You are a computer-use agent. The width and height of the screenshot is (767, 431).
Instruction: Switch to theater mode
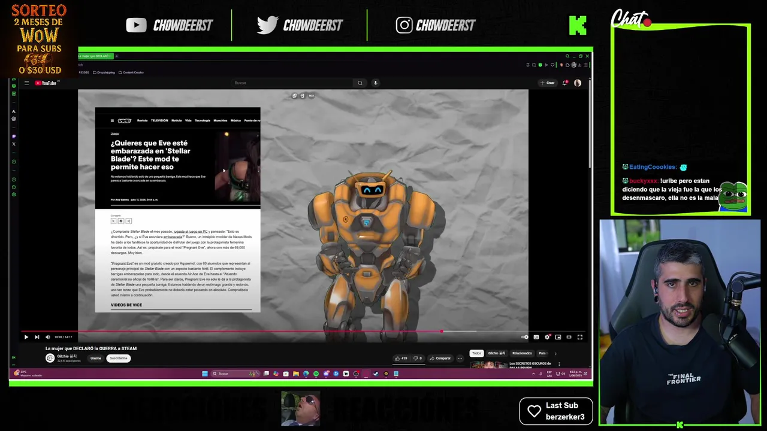(x=569, y=337)
